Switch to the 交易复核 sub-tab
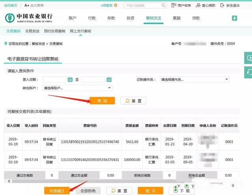 [x=13, y=31]
